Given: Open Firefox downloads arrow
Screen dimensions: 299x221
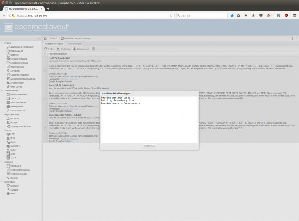Looking at the screenshot, I should (x=246, y=15).
